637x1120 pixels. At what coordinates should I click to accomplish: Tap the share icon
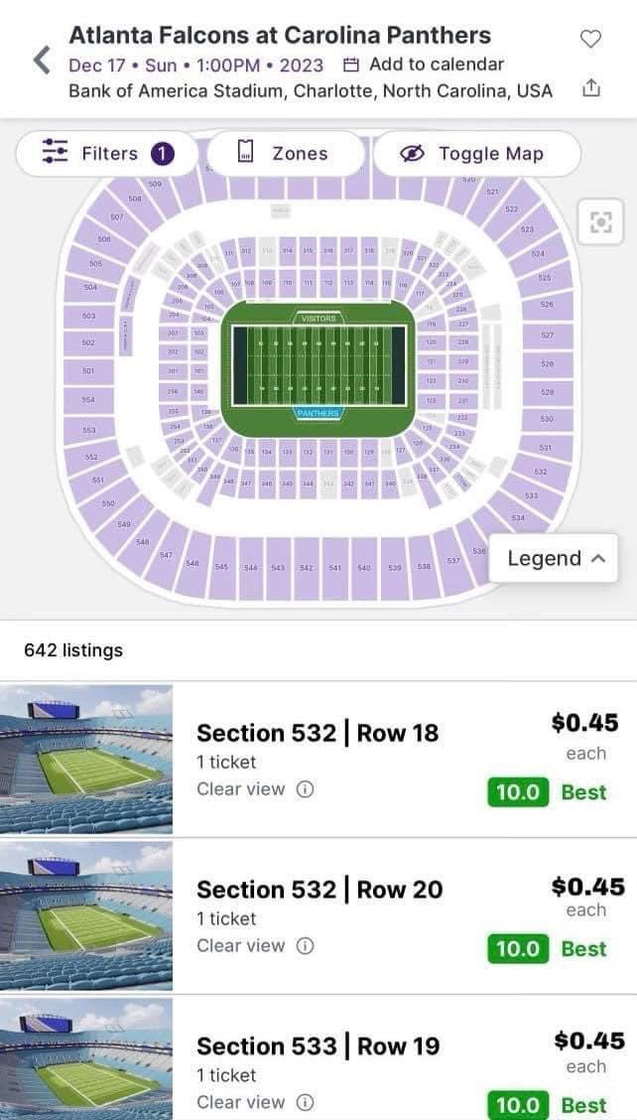[590, 88]
